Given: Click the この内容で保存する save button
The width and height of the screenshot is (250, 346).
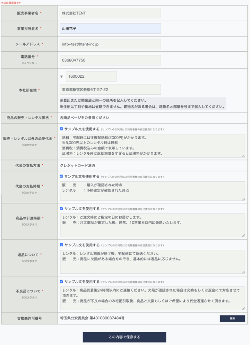Looking at the screenshot, I should point(124,337).
